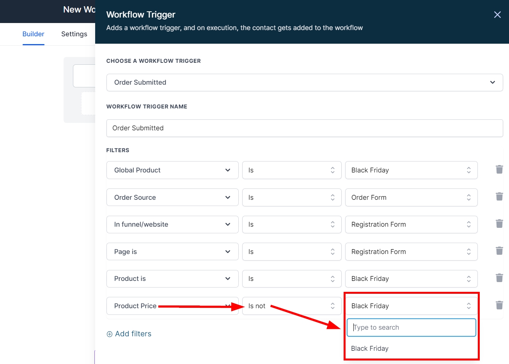Delete the Product Price filter row

pyautogui.click(x=499, y=305)
